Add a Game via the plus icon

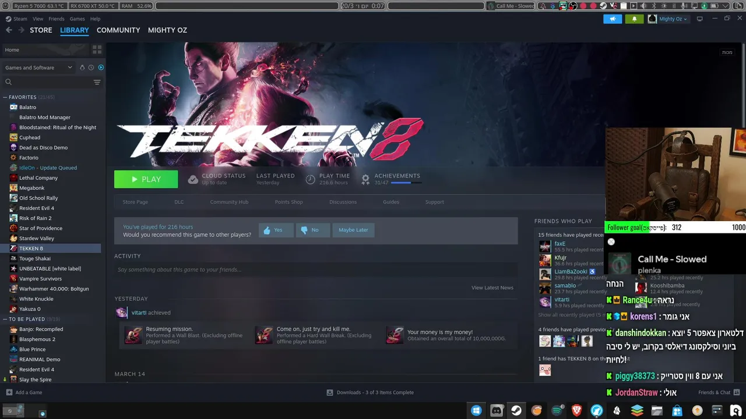click(x=9, y=392)
